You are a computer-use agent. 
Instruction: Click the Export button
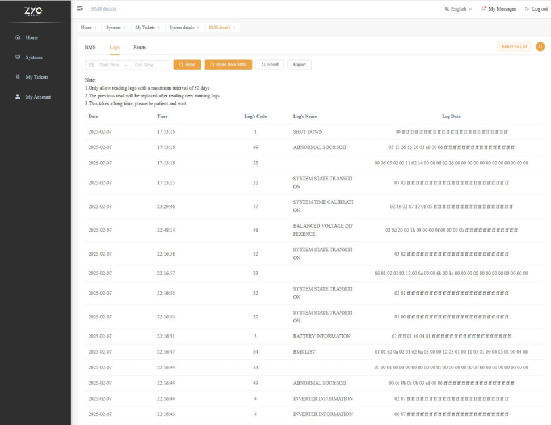point(300,65)
